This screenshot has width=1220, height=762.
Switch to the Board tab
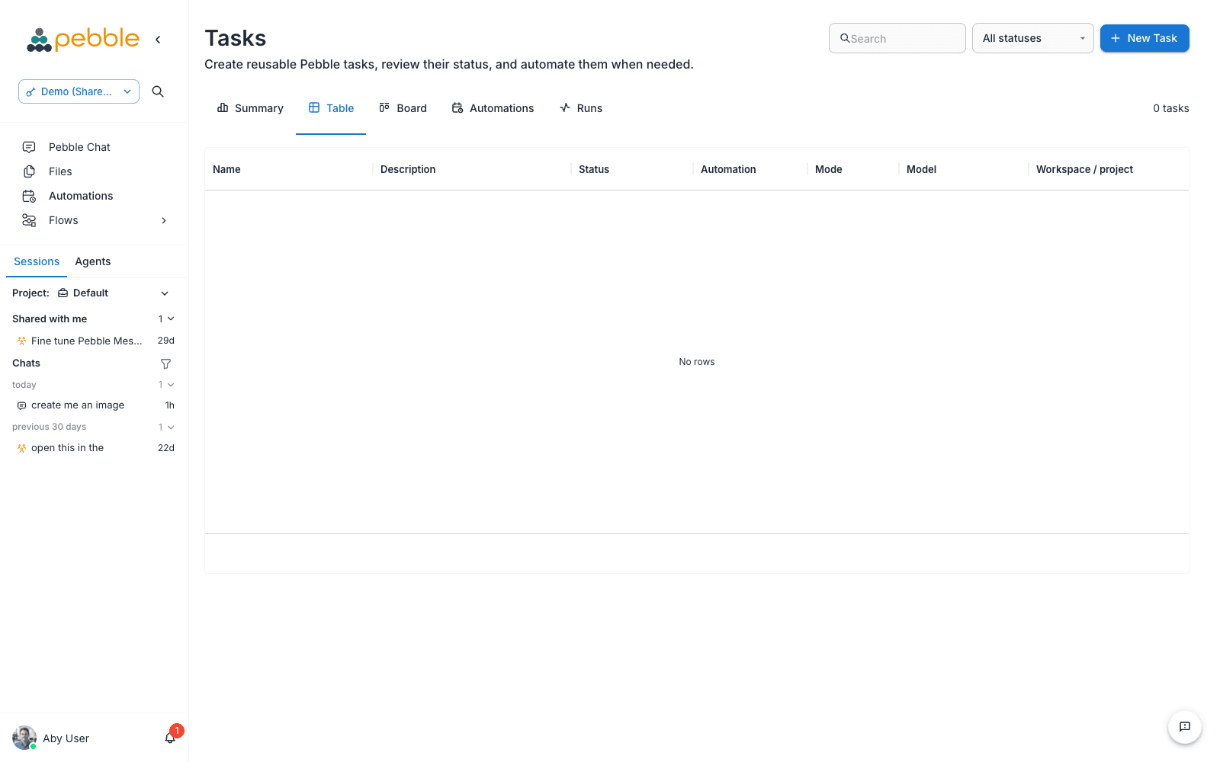tap(403, 108)
